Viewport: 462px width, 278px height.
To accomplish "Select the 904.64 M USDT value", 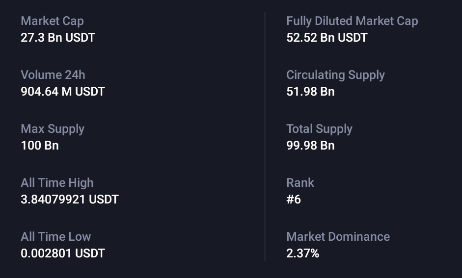I will tap(63, 92).
